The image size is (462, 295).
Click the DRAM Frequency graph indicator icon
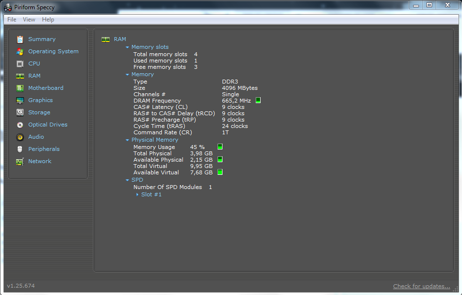(x=258, y=101)
